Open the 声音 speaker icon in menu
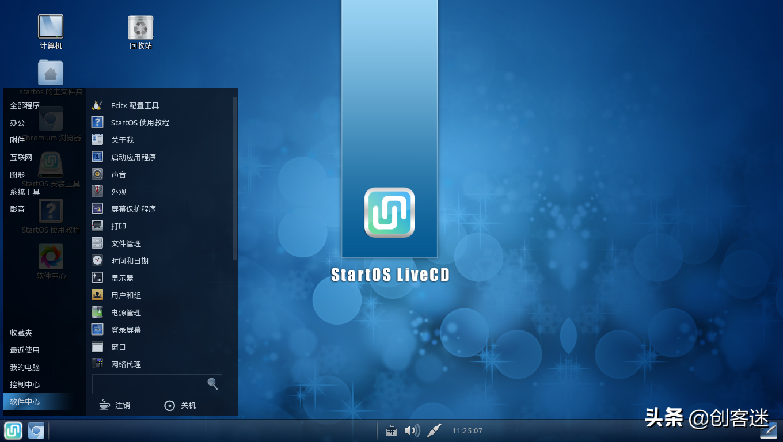The image size is (783, 442). [x=97, y=174]
